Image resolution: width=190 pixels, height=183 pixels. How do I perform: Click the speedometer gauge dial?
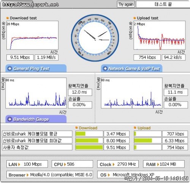click(x=95, y=38)
